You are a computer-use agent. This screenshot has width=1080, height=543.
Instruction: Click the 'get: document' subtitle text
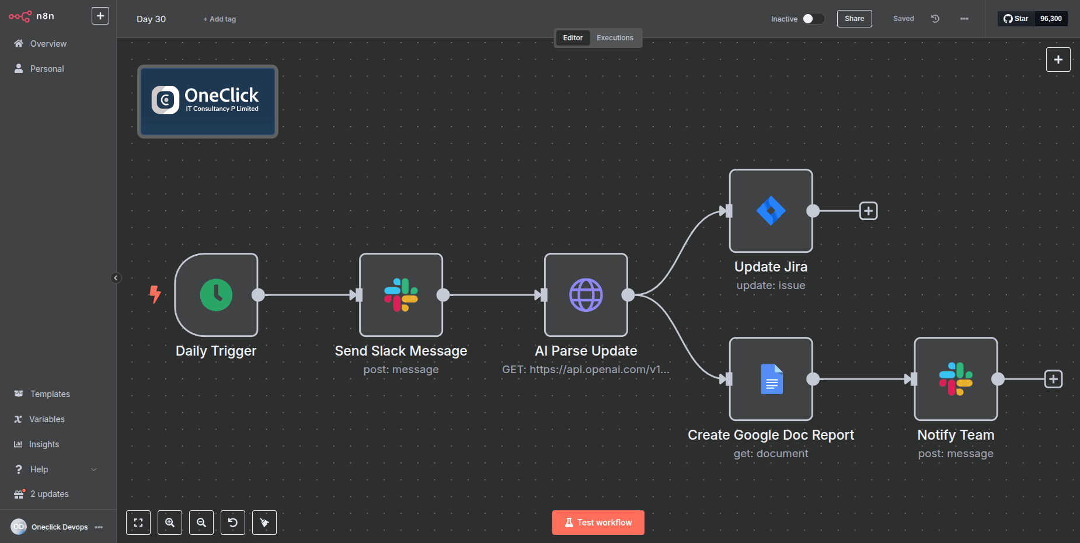click(771, 454)
